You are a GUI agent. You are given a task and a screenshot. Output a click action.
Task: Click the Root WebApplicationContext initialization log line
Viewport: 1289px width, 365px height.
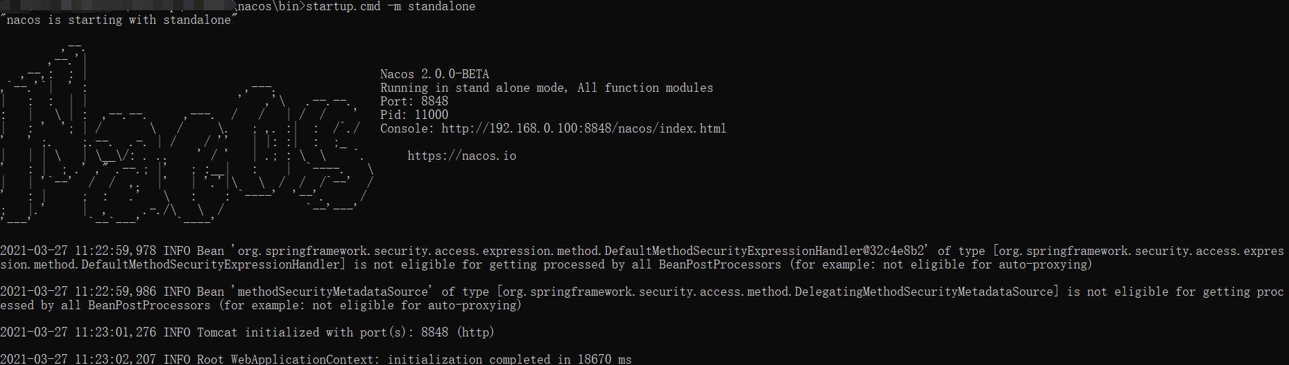point(316,359)
